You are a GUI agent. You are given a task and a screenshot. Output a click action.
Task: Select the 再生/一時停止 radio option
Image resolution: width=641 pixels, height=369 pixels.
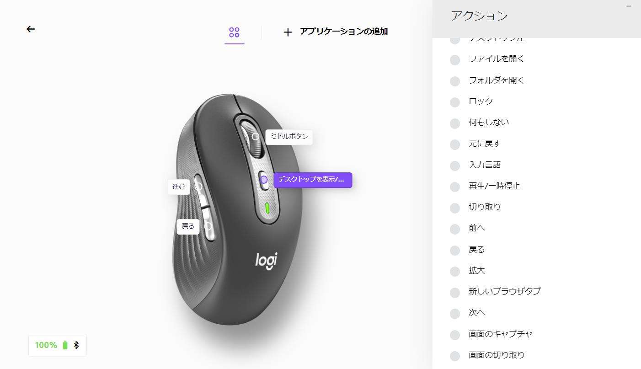(x=455, y=187)
